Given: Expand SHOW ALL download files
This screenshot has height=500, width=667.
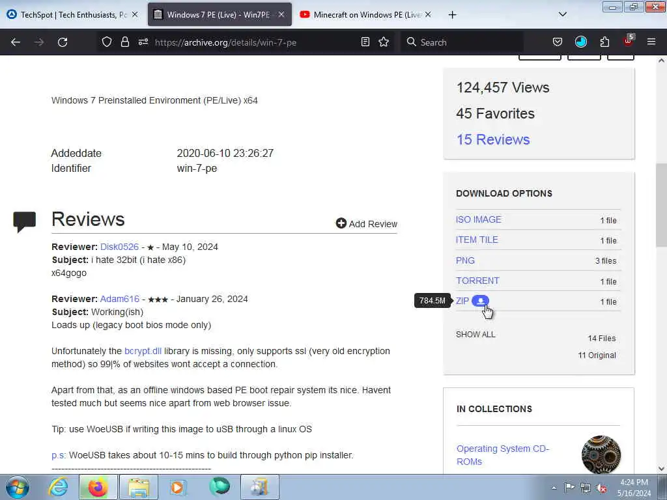Looking at the screenshot, I should [475, 334].
